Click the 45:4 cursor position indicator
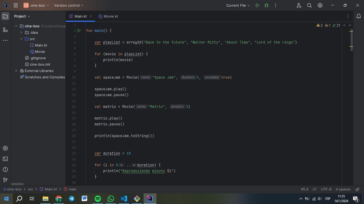The height and width of the screenshot is (204, 364). [x=305, y=189]
